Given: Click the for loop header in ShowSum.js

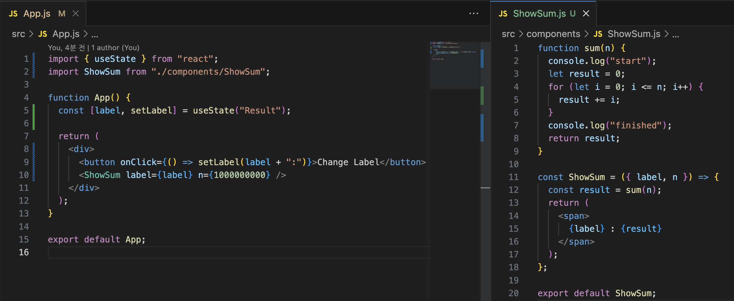Looking at the screenshot, I should [x=626, y=87].
